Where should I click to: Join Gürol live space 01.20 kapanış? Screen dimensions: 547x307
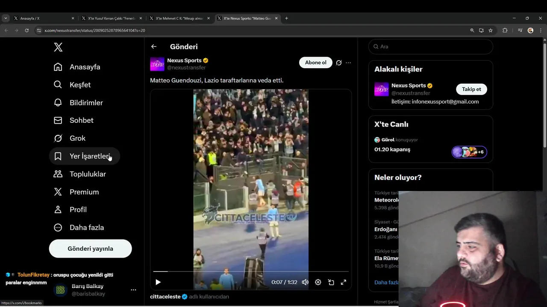click(392, 150)
